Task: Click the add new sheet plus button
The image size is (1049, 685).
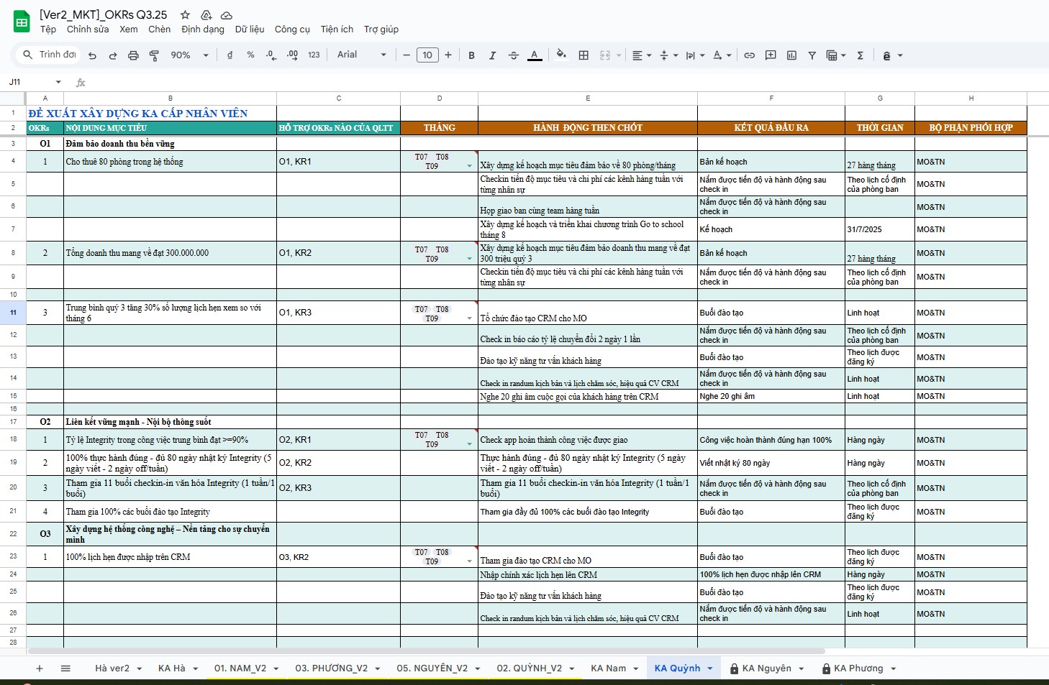Action: [x=40, y=668]
